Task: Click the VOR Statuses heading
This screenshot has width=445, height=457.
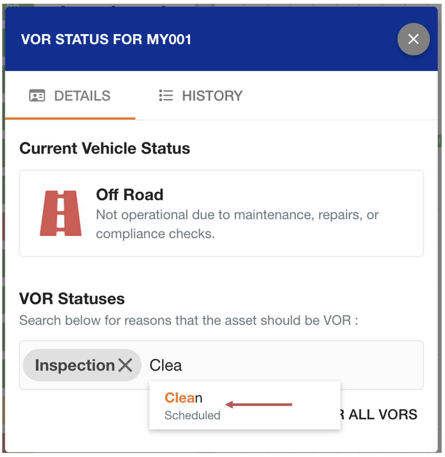Action: point(72,299)
